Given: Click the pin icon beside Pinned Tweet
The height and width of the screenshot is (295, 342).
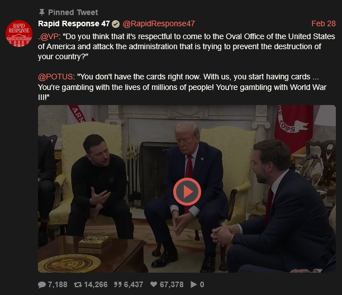Looking at the screenshot, I should click(42, 12).
